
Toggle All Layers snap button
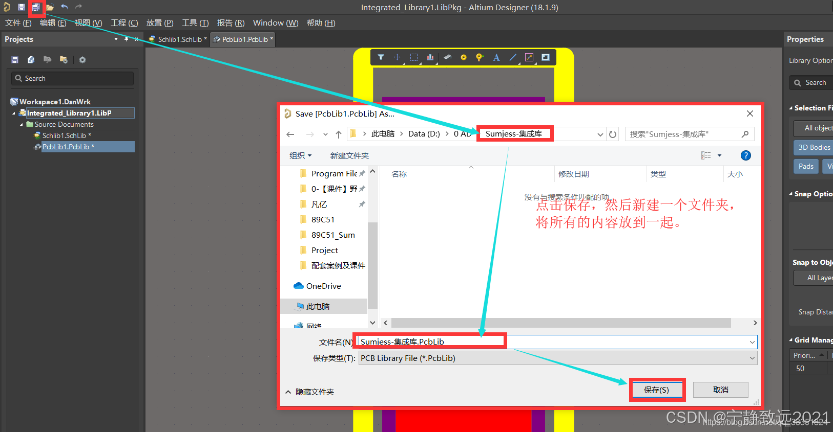click(x=815, y=278)
